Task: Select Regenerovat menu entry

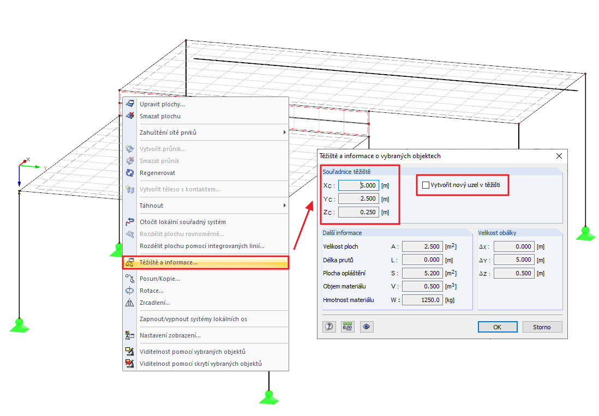Action: coord(206,173)
